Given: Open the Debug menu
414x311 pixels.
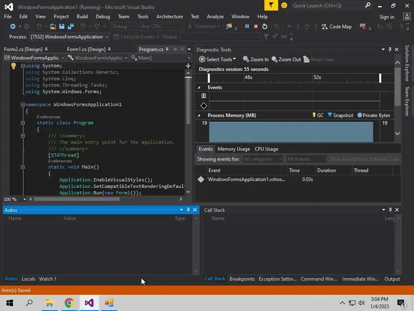Looking at the screenshot, I should tap(103, 16).
